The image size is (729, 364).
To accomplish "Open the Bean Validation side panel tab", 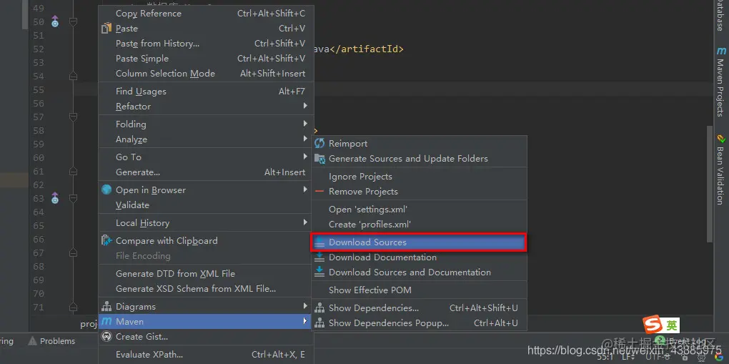I will click(x=720, y=170).
